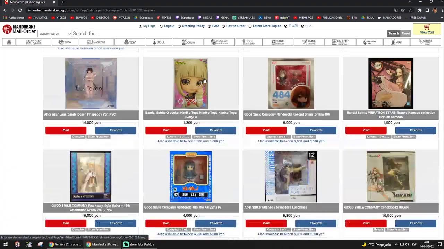Click 'Also available between 4,000 and 5,000 yen'
Image resolution: width=444 pixels, height=249 pixels.
click(x=191, y=234)
